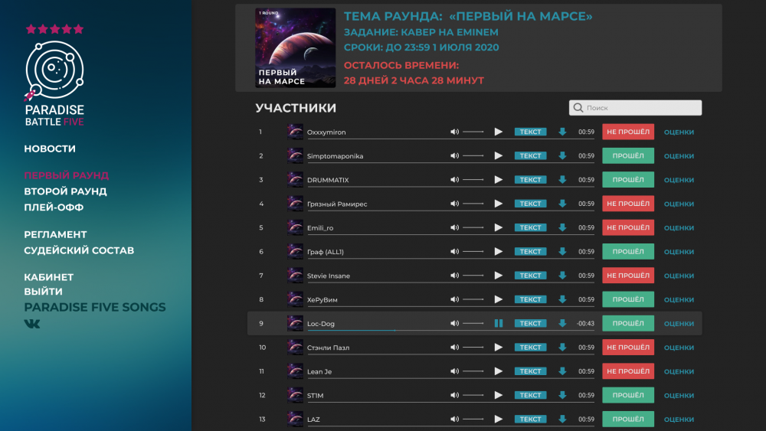The image size is (766, 431).
Task: Open ТЕКСТ for Грязный Рамирес
Action: (530, 204)
